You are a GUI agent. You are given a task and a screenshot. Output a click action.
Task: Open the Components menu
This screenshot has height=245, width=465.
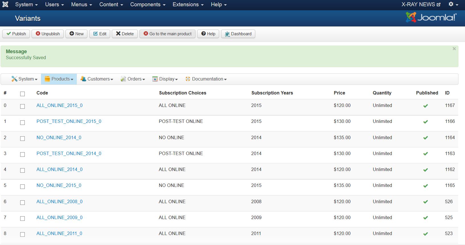click(x=148, y=5)
